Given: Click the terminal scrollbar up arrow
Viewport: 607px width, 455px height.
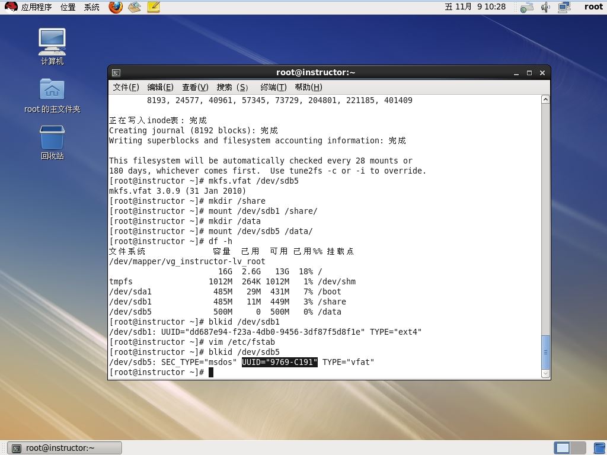Looking at the screenshot, I should coord(545,100).
